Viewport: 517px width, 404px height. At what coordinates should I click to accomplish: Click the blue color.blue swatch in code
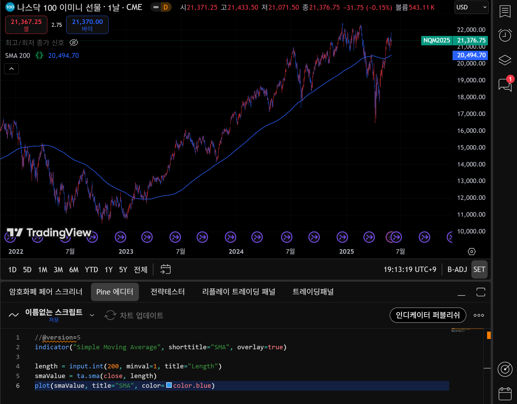pyautogui.click(x=169, y=385)
